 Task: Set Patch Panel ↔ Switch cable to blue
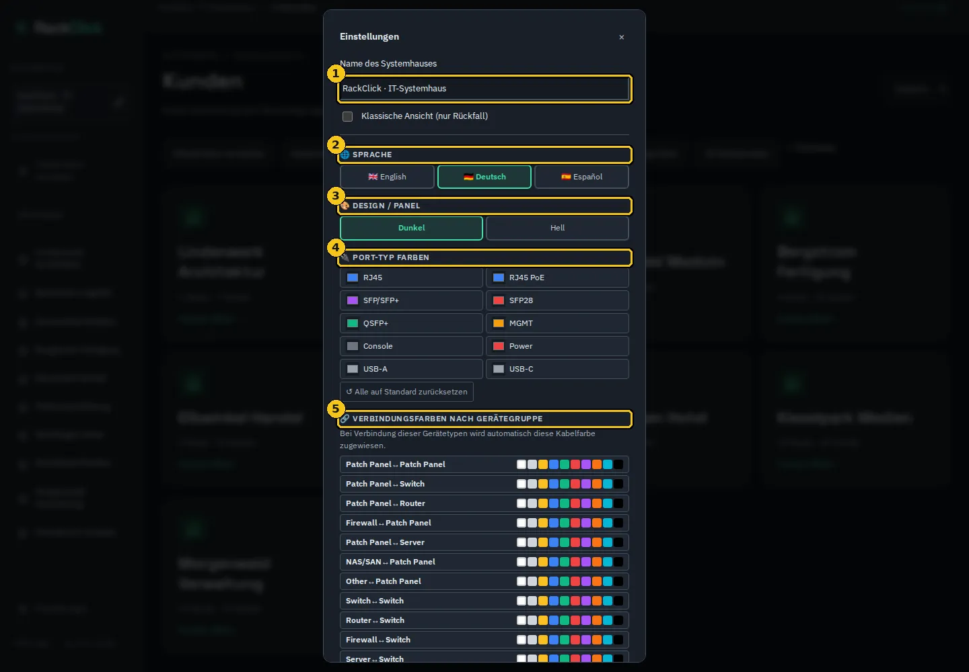tap(554, 484)
